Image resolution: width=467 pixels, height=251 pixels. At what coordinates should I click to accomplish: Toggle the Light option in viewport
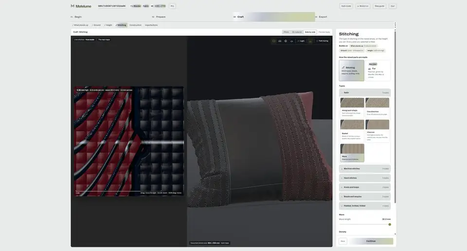[x=301, y=41]
